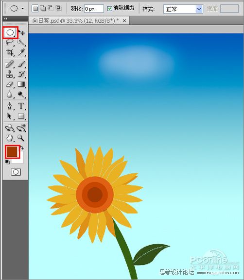This screenshot has height=280, width=244.
Task: Switch to the 向日葵.psd document tab
Action: [75, 21]
